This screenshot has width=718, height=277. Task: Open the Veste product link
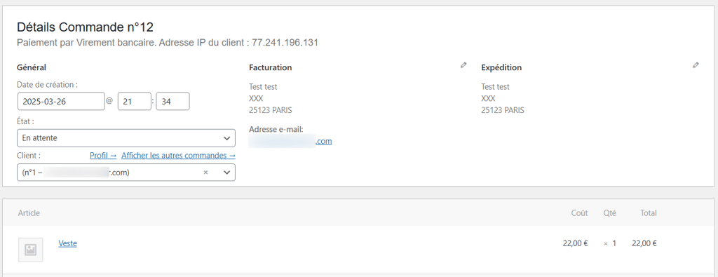pos(68,243)
